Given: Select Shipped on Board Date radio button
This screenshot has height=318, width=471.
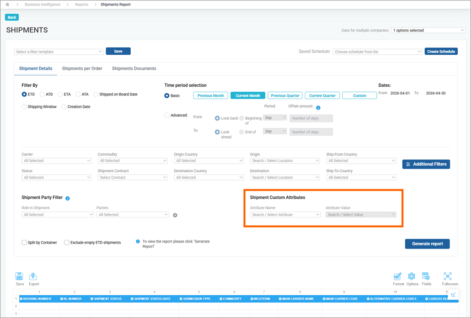Looking at the screenshot, I should [96, 94].
